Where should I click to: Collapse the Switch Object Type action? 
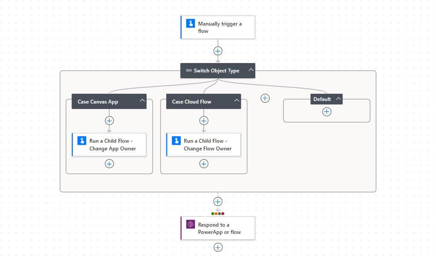(x=251, y=70)
